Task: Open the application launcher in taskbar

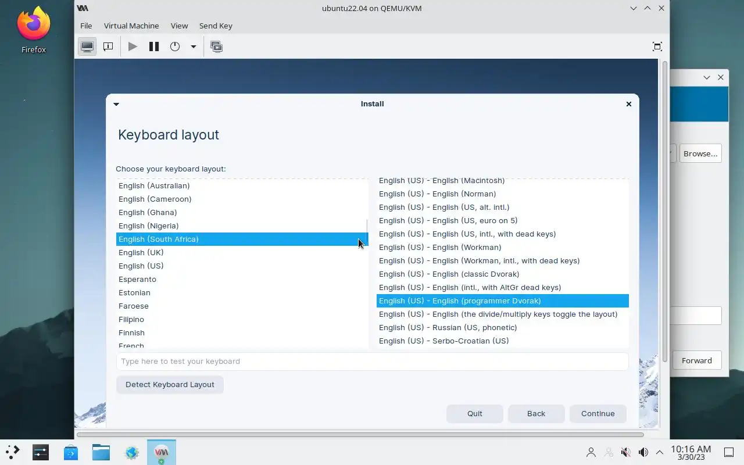Action: (13, 452)
